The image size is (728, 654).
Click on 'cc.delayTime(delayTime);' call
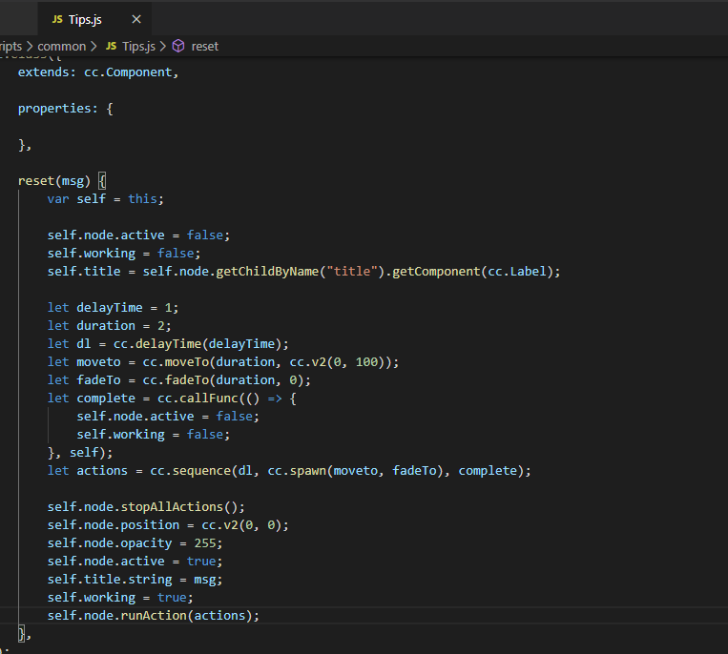point(201,344)
